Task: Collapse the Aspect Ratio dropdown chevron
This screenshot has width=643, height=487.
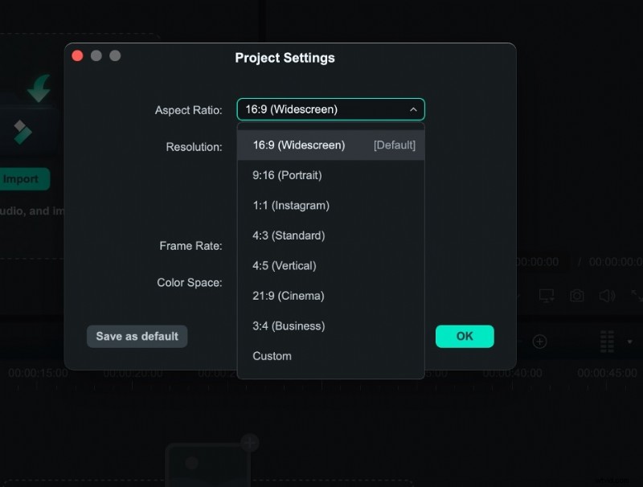Action: 412,109
